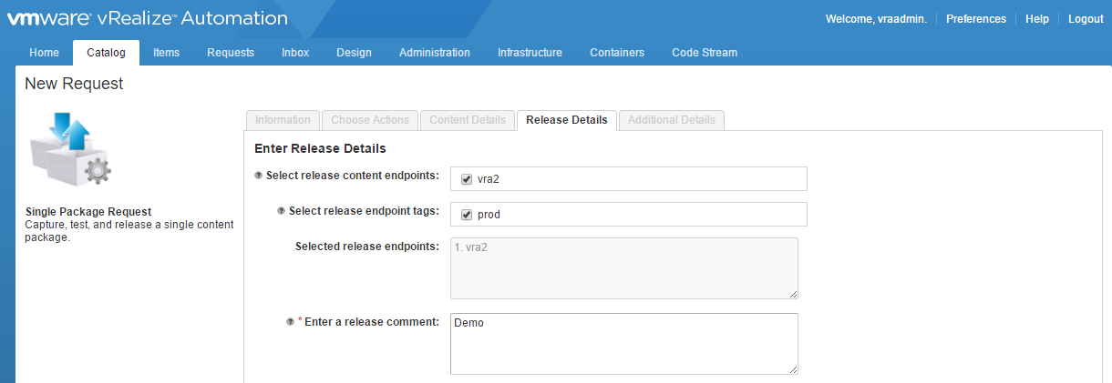
Task: Open the Help link in header
Action: tap(1036, 19)
